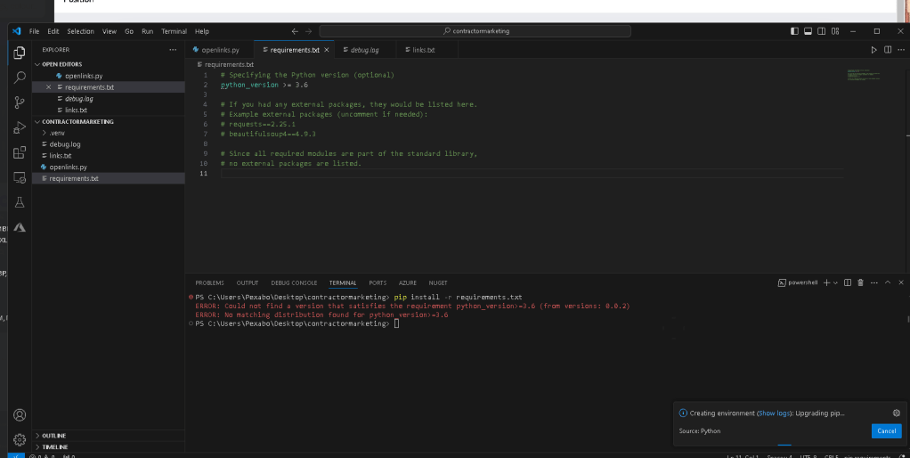Click the editor minimap preview

[864, 75]
